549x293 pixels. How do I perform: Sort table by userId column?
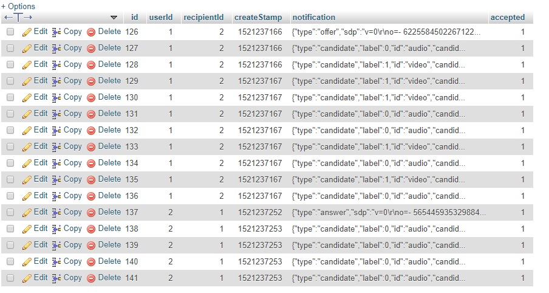point(161,17)
